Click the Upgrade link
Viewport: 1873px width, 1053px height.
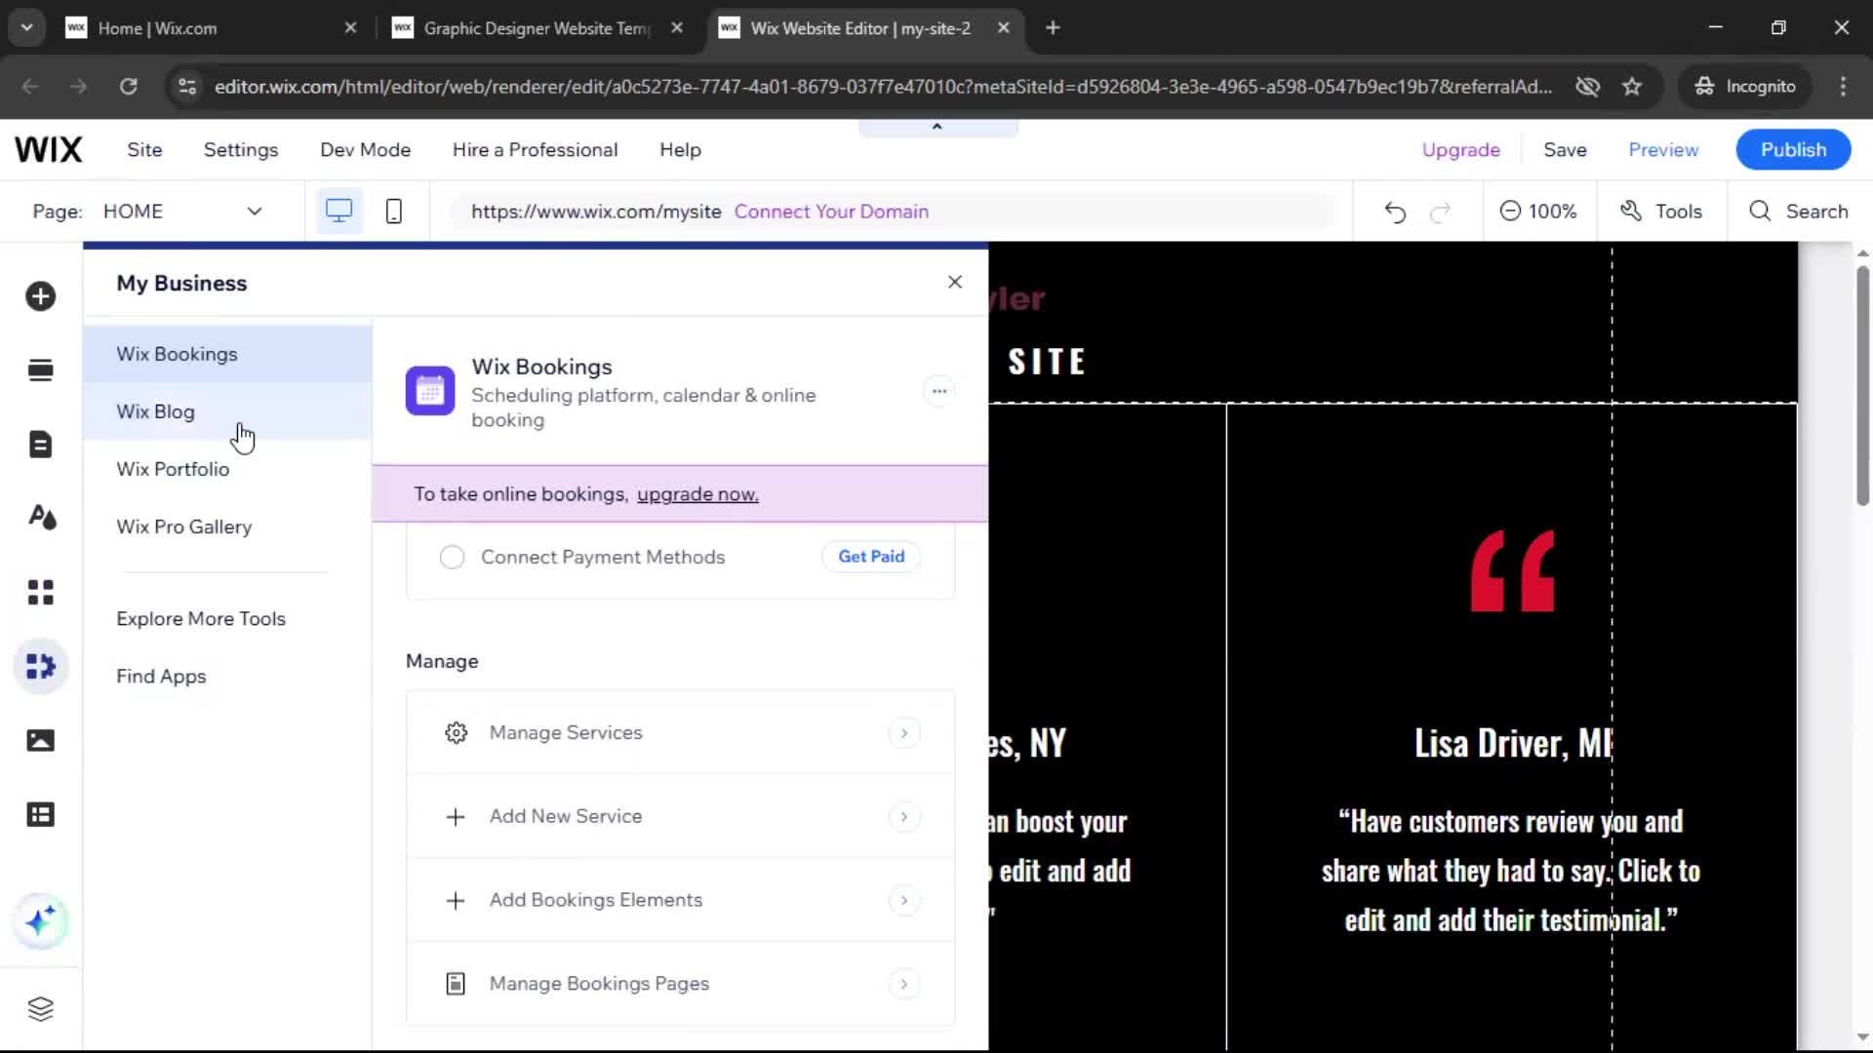1460,150
